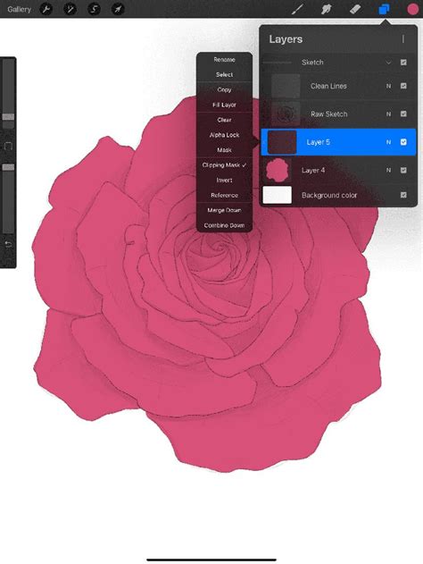Select the Raw Sketch layer thumbnail
This screenshot has height=564, width=423.
pyautogui.click(x=286, y=114)
